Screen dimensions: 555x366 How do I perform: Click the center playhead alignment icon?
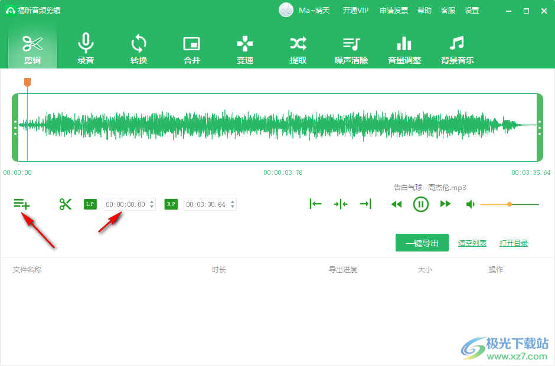click(x=341, y=204)
